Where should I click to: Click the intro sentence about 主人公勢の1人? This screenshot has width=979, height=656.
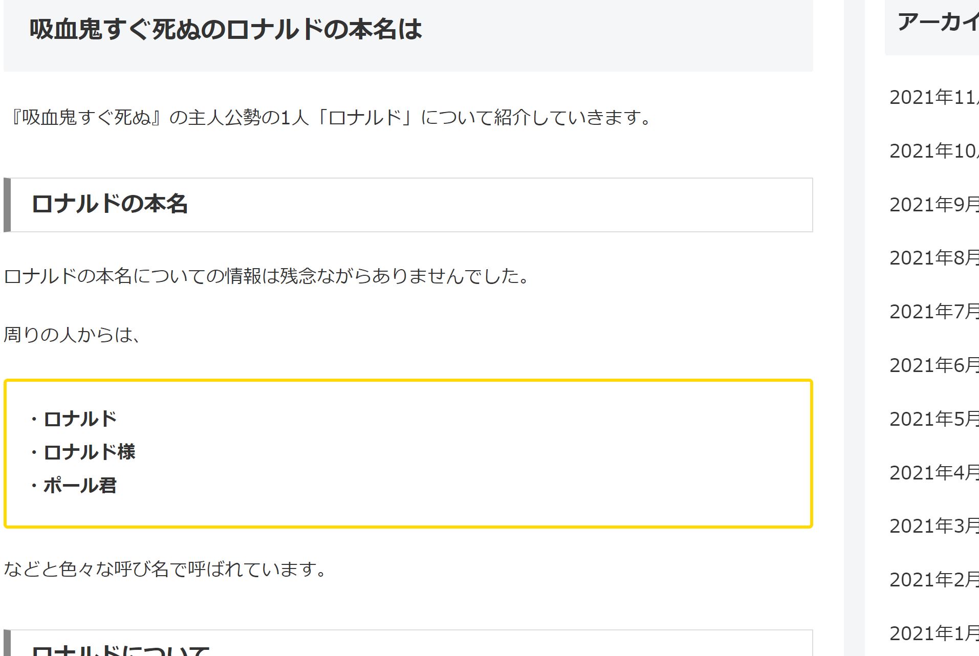pyautogui.click(x=331, y=118)
